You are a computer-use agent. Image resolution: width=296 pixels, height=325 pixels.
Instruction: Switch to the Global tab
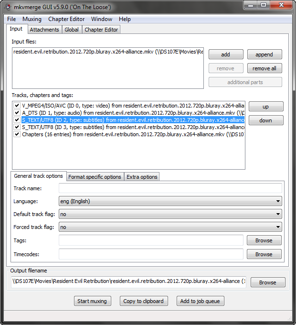pyautogui.click(x=72, y=30)
